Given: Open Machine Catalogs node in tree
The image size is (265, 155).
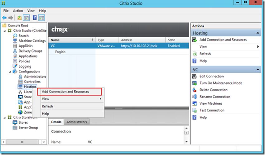Looking at the screenshot, I should (x=32, y=41).
